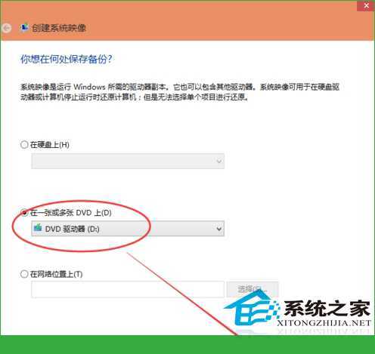Select the 在一张或多张 DVD 上(D) radio option
Screen dimensions: 375x354
[24, 213]
